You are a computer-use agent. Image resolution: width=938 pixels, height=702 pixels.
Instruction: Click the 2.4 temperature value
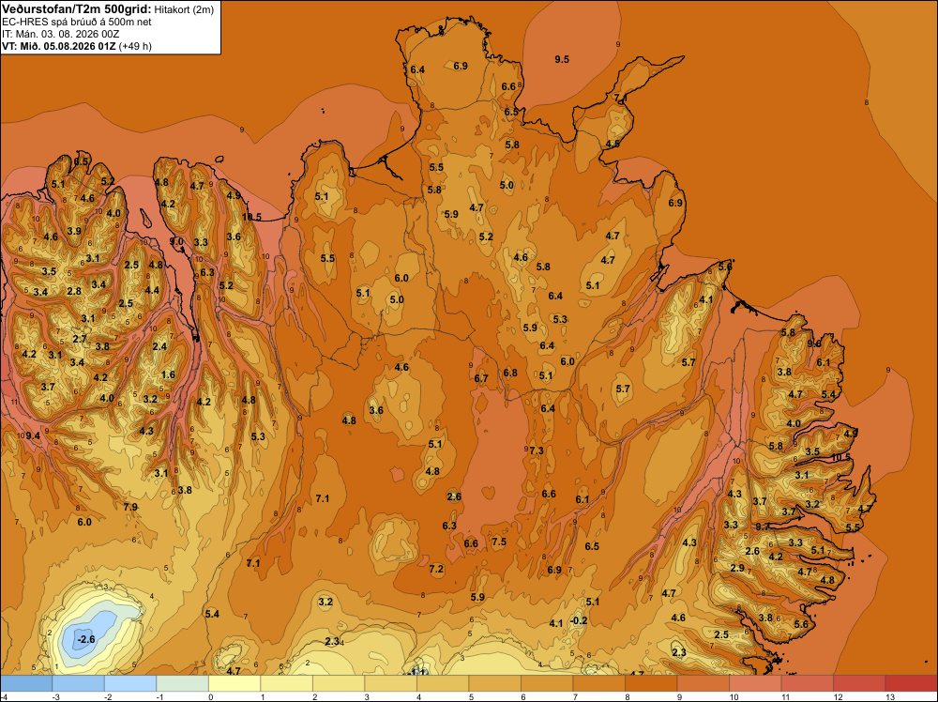(x=159, y=346)
